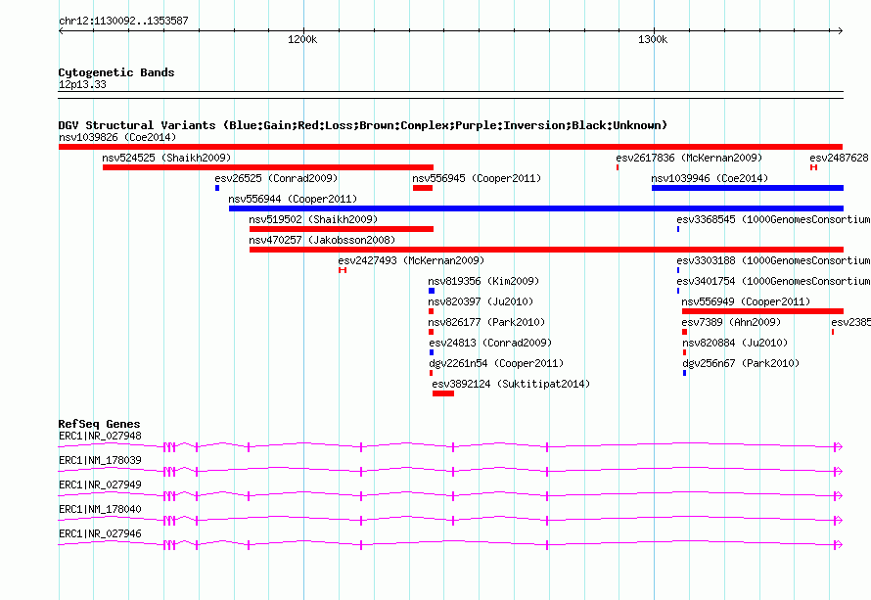Open the nsv470257 (Jakobsson2008) label
This screenshot has width=871, height=600.
322,240
